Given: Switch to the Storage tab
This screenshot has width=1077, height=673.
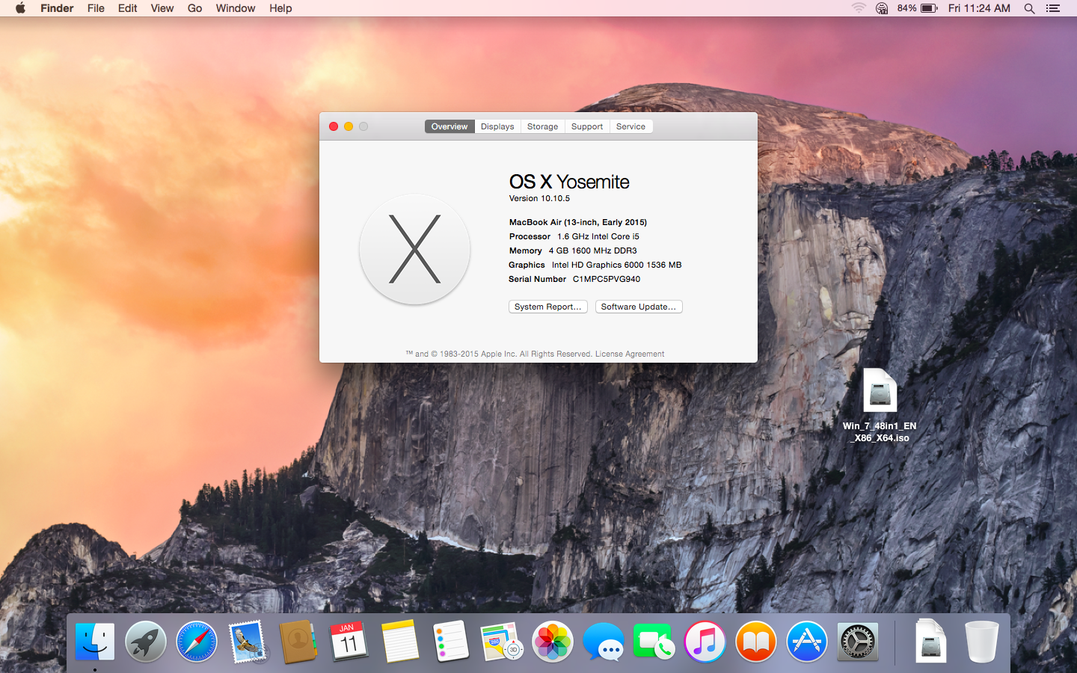Looking at the screenshot, I should tap(542, 126).
